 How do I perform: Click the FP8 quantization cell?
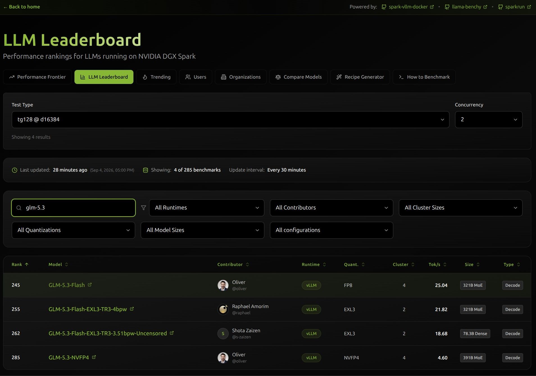(348, 285)
